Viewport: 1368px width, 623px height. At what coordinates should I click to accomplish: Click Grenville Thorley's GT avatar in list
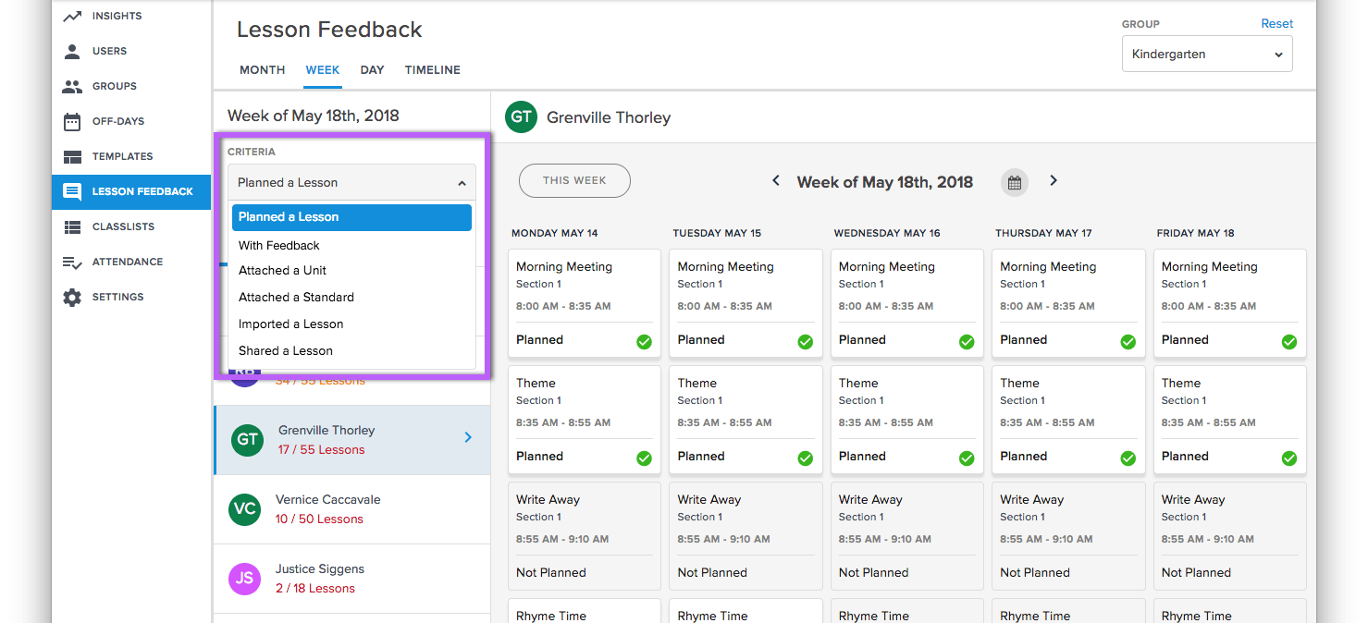pyautogui.click(x=247, y=440)
